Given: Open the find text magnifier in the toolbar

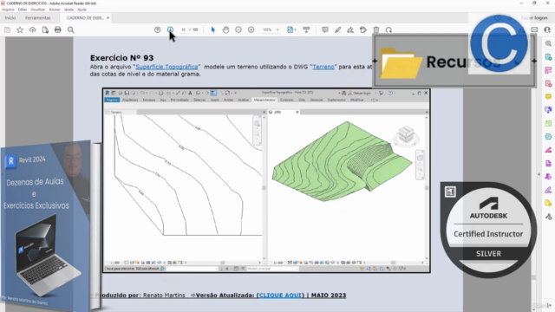Looking at the screenshot, I should [x=71, y=30].
